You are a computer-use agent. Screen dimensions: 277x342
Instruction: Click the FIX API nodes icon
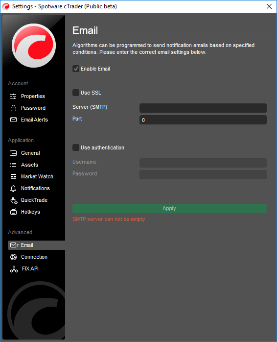click(14, 269)
